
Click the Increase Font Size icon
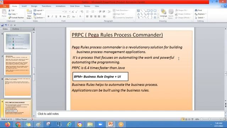(73, 12)
